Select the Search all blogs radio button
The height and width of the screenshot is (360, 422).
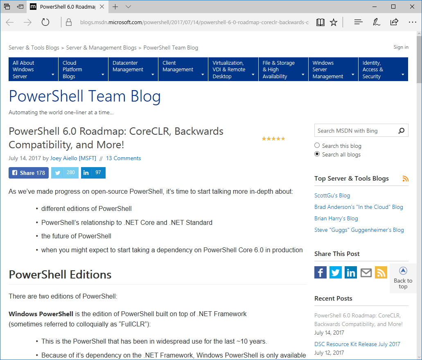click(x=317, y=154)
